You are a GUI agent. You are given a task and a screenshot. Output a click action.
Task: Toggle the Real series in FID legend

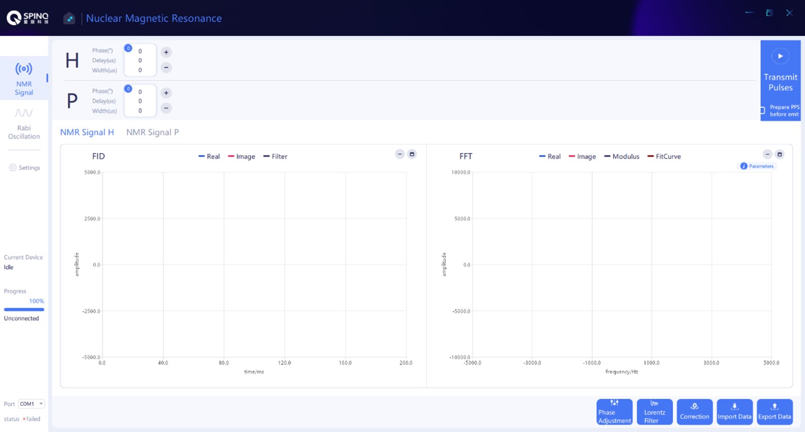[209, 156]
